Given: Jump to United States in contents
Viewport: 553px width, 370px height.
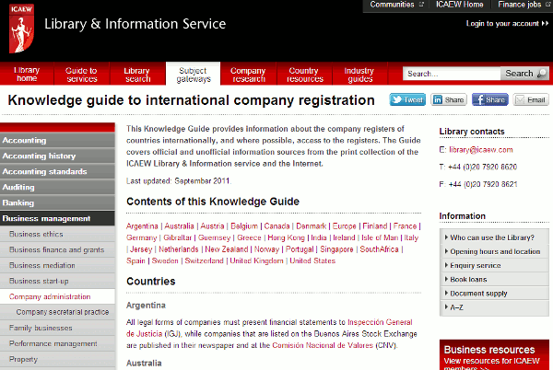Looking at the screenshot, I should (312, 260).
